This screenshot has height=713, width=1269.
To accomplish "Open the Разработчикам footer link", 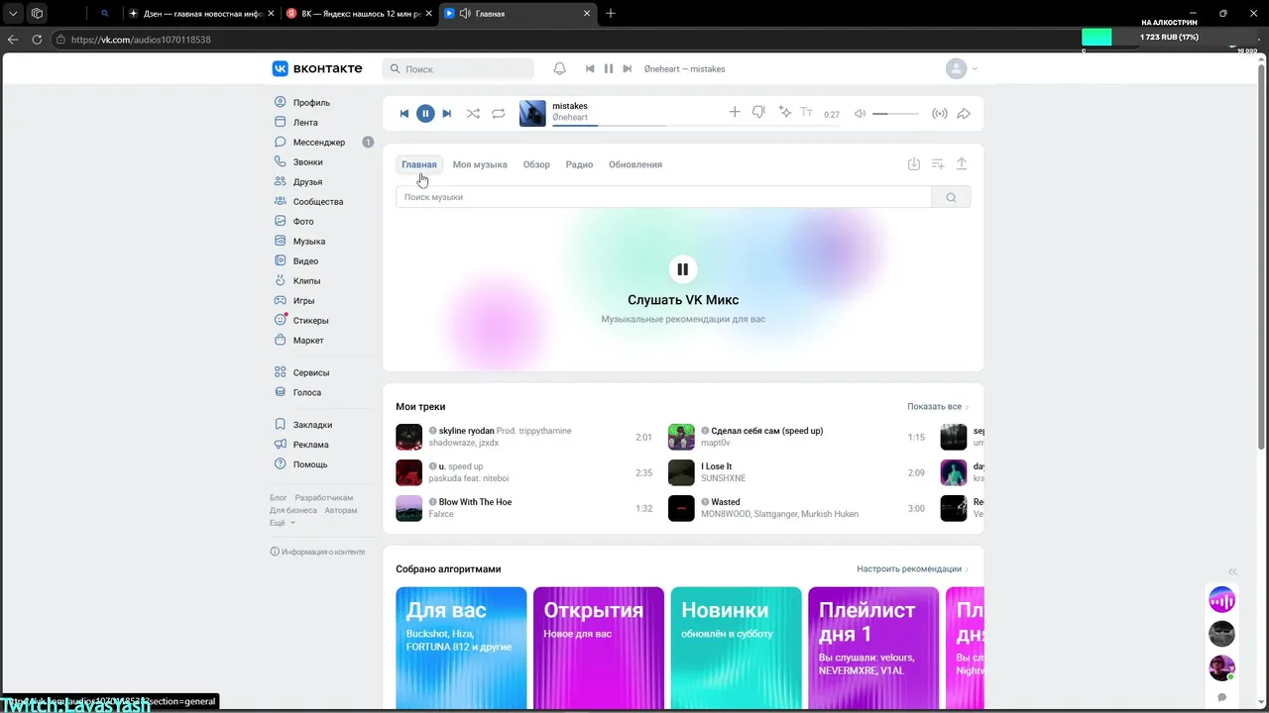I will pos(324,498).
